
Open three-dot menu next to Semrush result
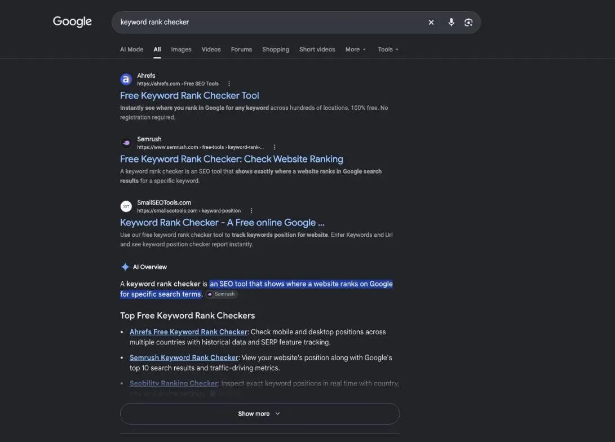(x=275, y=147)
